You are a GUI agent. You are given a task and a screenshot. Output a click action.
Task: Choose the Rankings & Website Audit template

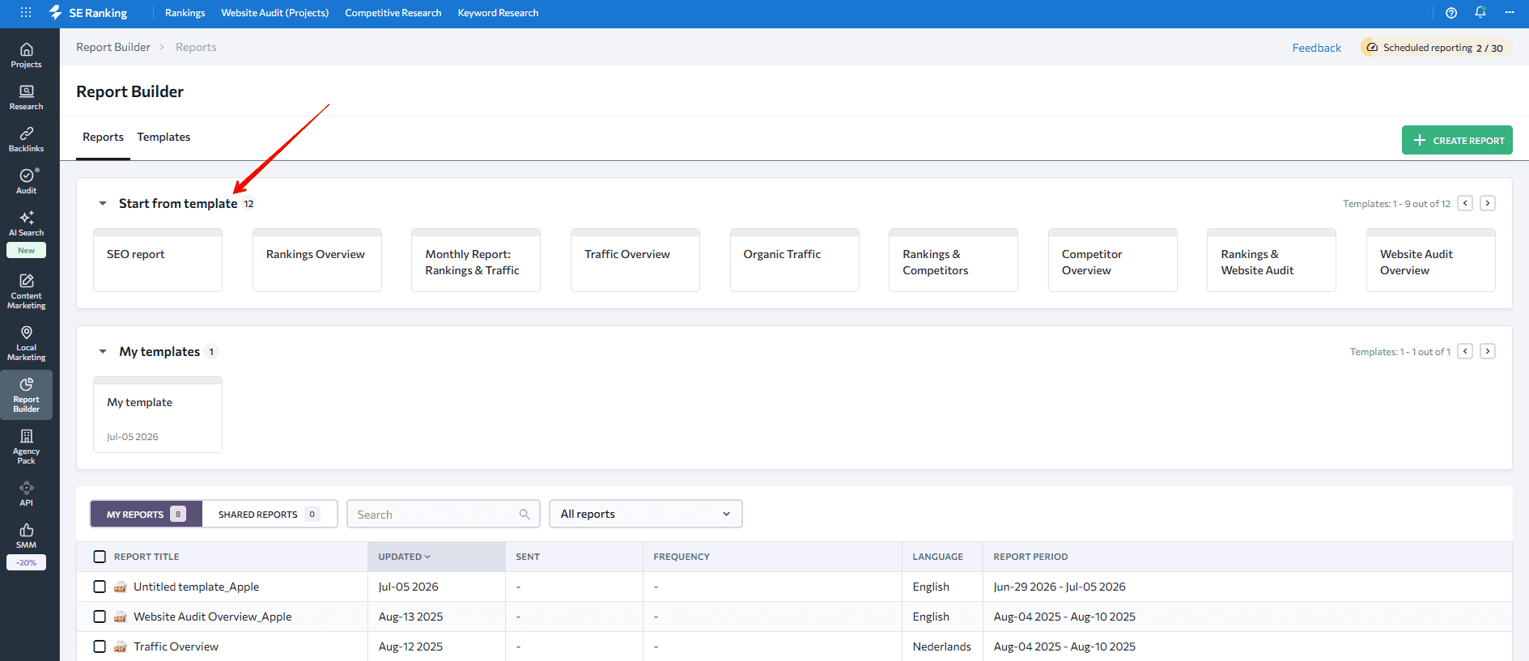[1272, 260]
